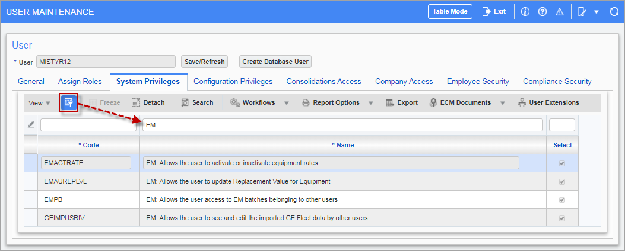Viewport: 625px width, 251px height.
Task: Click the Create Database User button
Action: (275, 62)
